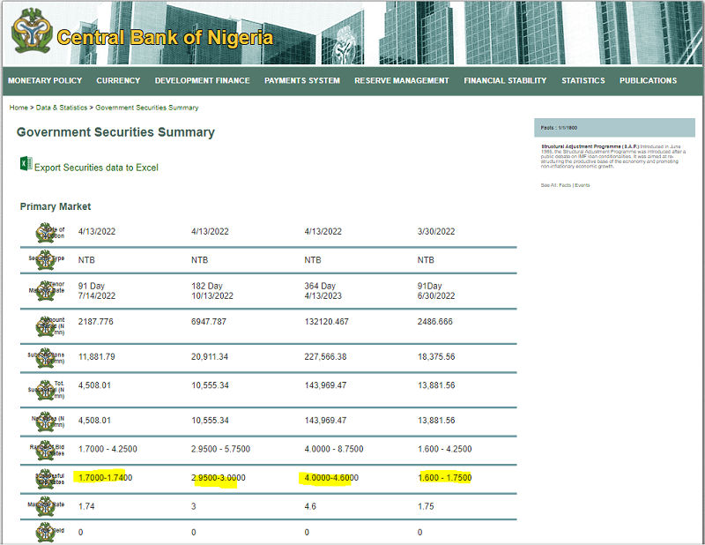Image resolution: width=705 pixels, height=545 pixels.
Task: Click the Central Bank of Nigeria logo
Action: click(x=31, y=34)
